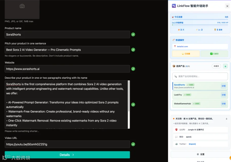Image resolution: width=231 pixels, height=162 pixels.
Task: Click green checkmark beside Video URL
Action: (133, 144)
